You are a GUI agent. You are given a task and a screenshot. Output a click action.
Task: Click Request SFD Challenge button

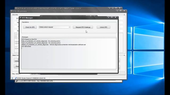point(83,27)
